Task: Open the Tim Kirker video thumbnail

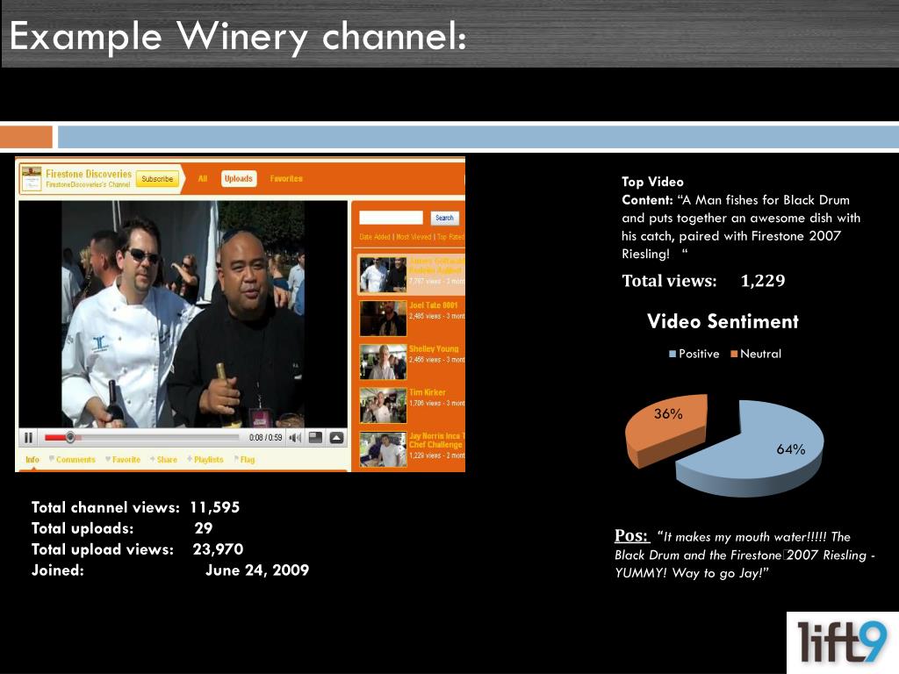Action: point(383,405)
